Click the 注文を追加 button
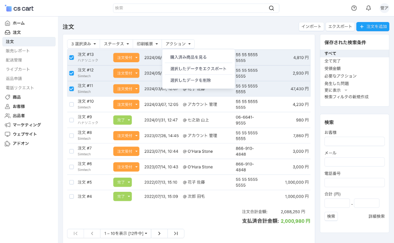Image resolution: width=394 pixels, height=243 pixels. point(373,26)
